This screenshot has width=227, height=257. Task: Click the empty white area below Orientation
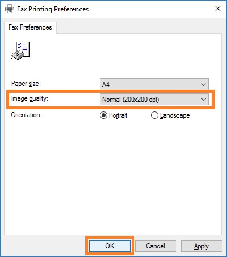(x=113, y=176)
